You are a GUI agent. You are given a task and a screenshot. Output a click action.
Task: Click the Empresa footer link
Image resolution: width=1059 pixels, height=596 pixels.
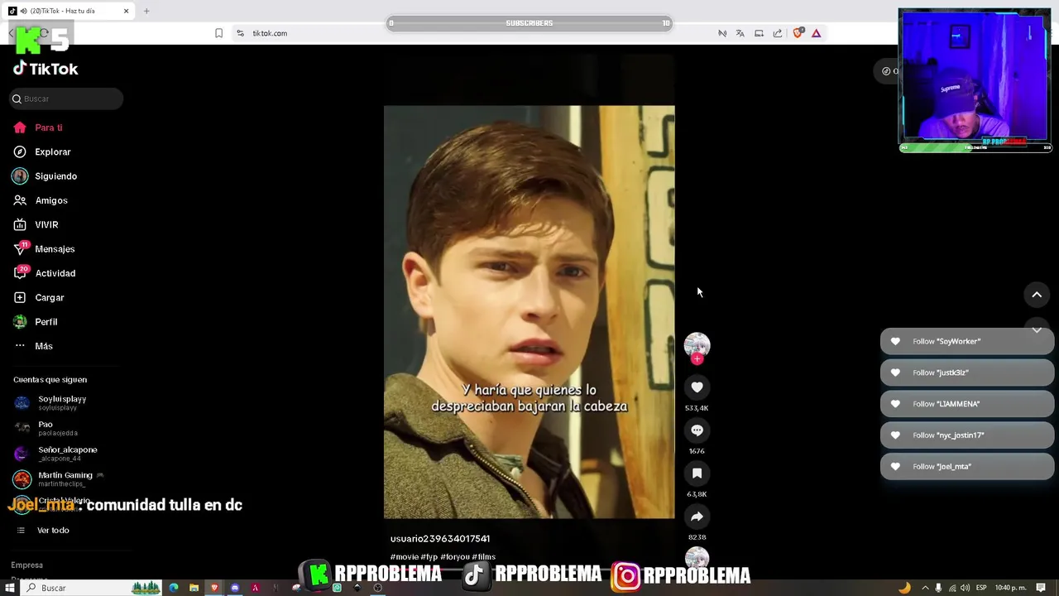(x=26, y=565)
